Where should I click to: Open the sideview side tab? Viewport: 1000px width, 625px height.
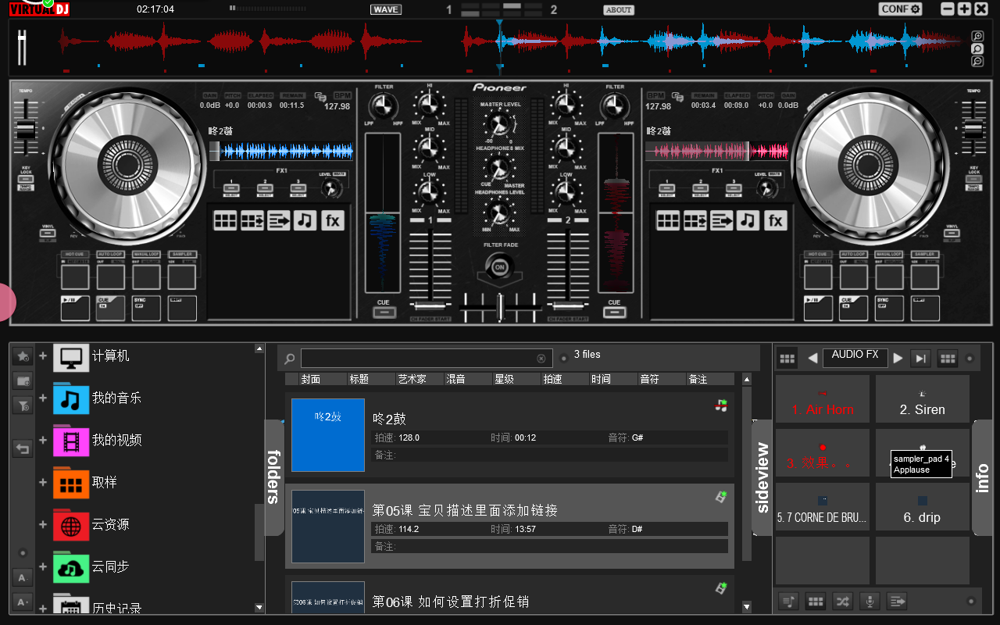click(x=762, y=477)
